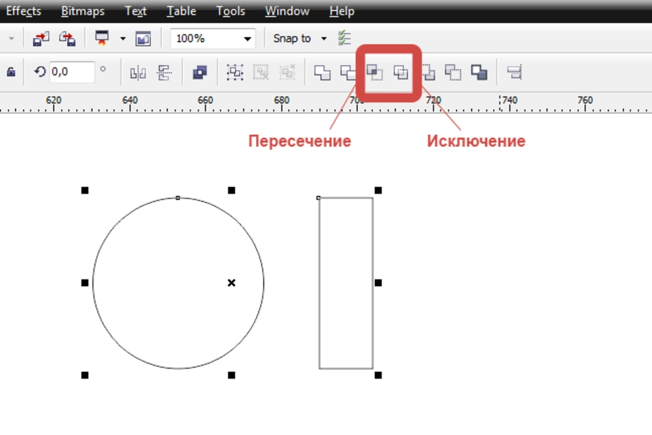Click the rotation angle field 0,0

72,71
